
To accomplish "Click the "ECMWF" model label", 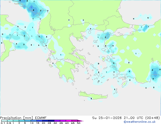I will 41,118.
